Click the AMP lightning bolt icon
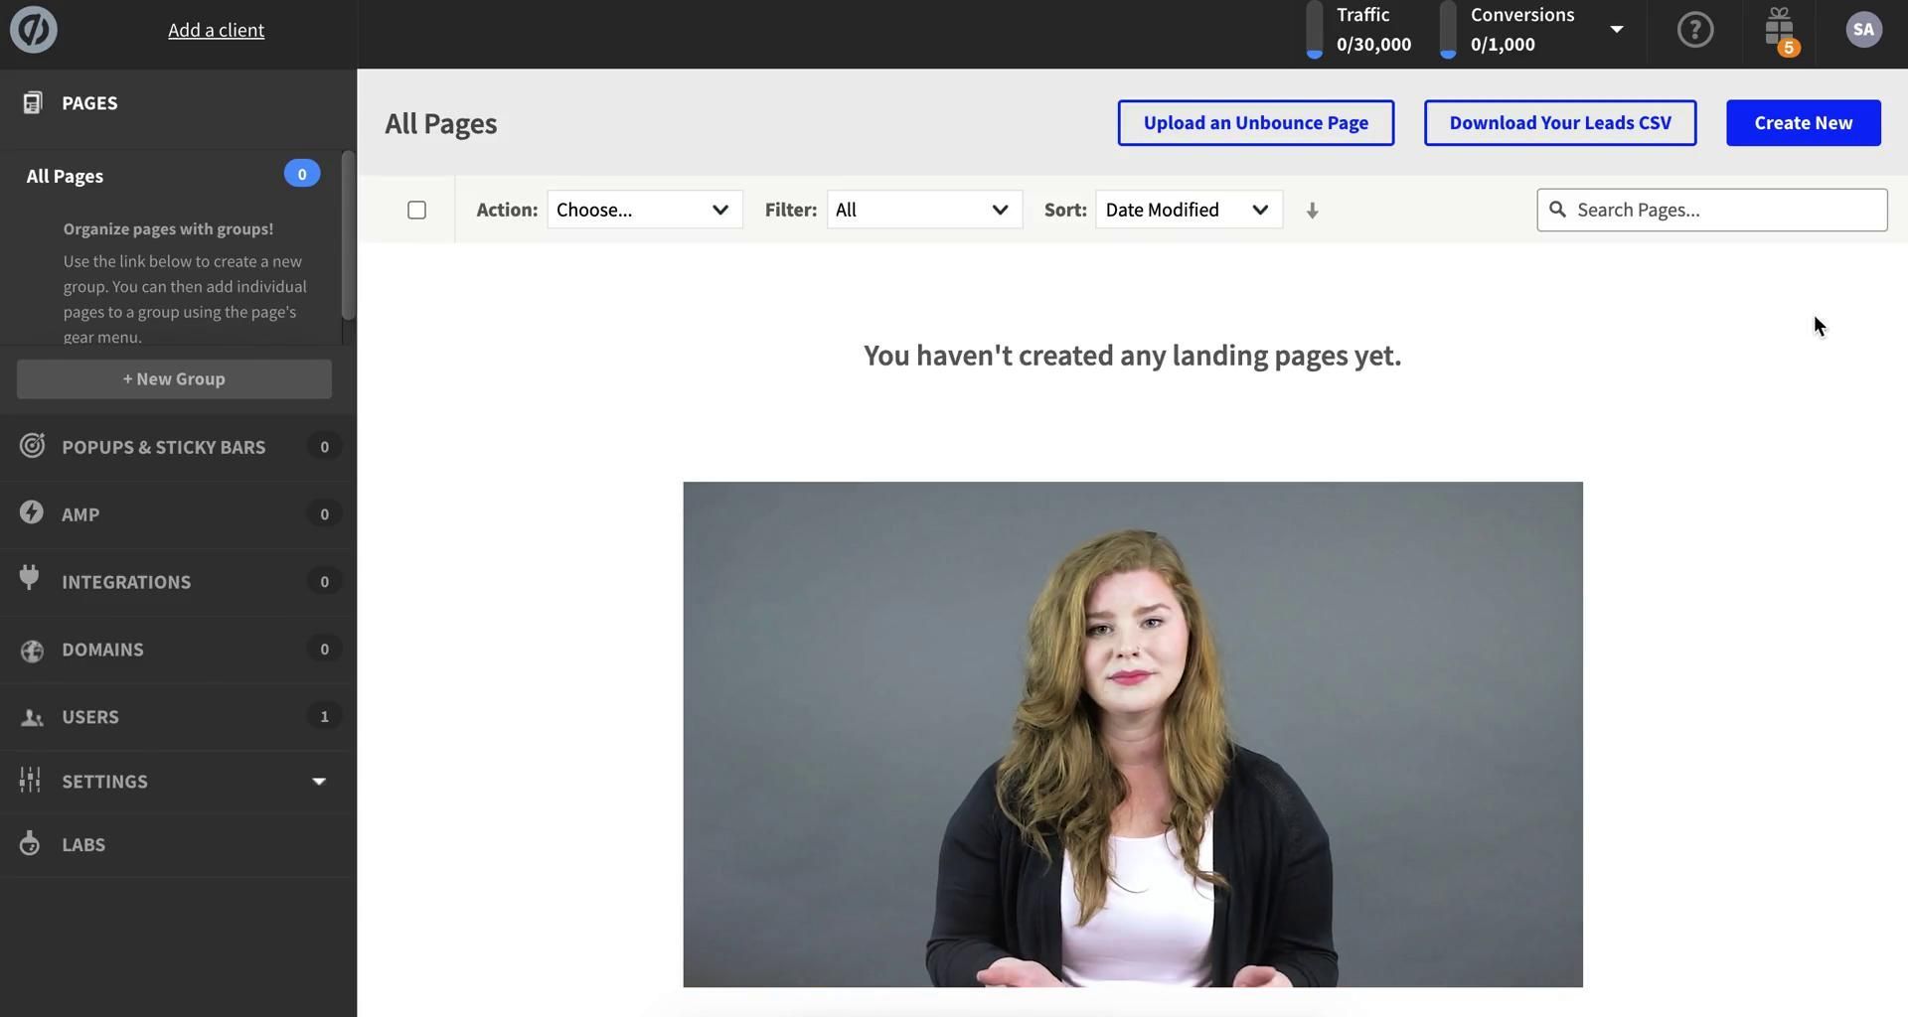The width and height of the screenshot is (1908, 1017). (32, 513)
